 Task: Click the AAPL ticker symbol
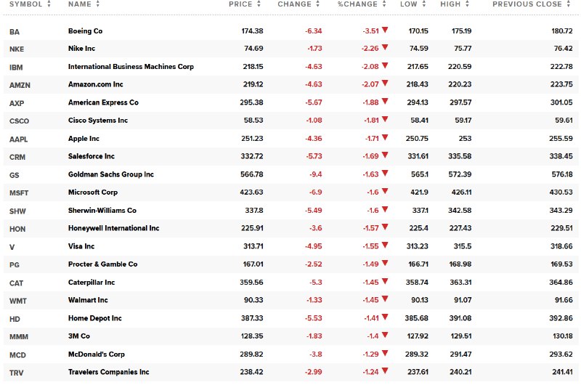point(19,139)
